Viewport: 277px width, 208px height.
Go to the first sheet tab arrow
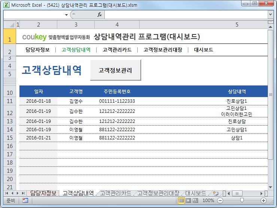pyautogui.click(x=7, y=193)
